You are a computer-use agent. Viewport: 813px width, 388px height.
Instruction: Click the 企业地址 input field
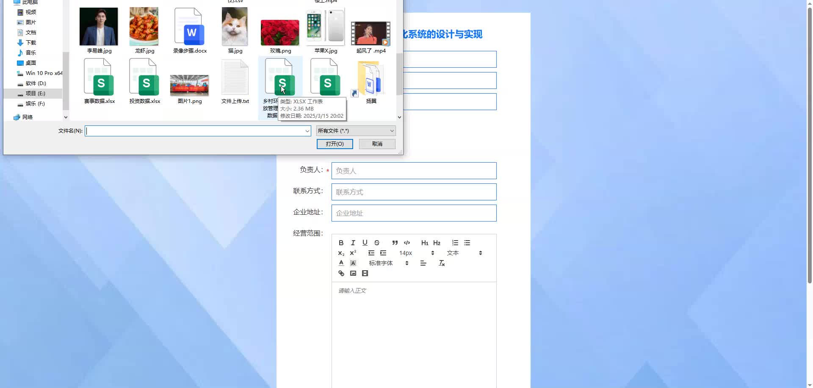[414, 213]
